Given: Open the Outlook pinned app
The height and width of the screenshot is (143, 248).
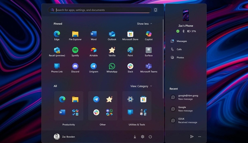Looking at the screenshot, I should 112,36.
